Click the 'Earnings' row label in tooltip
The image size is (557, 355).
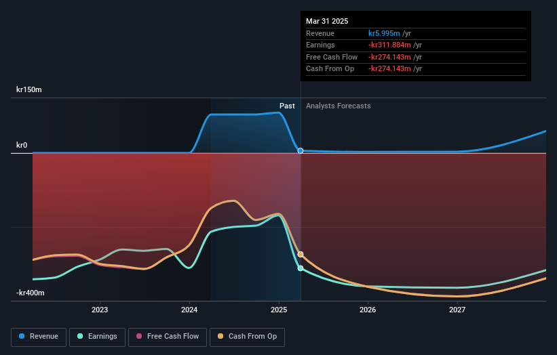[320, 45]
